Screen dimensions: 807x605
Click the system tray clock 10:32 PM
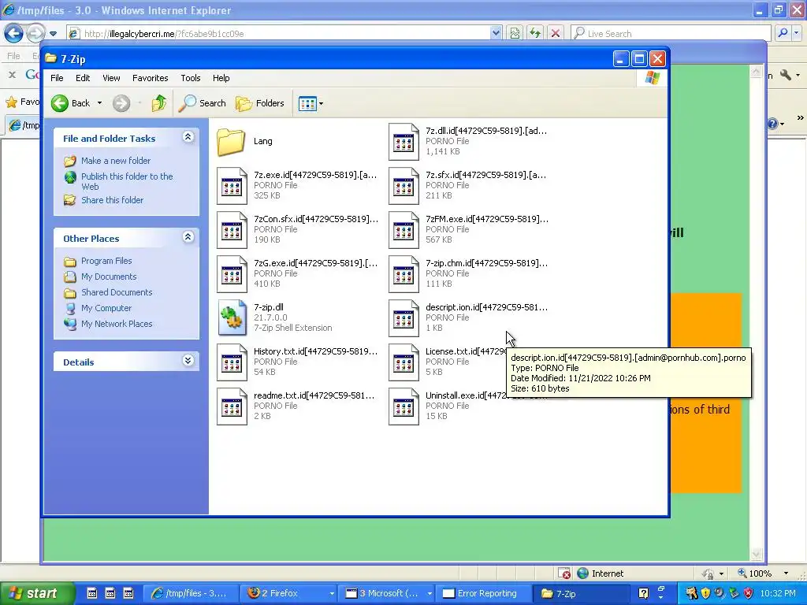(778, 593)
